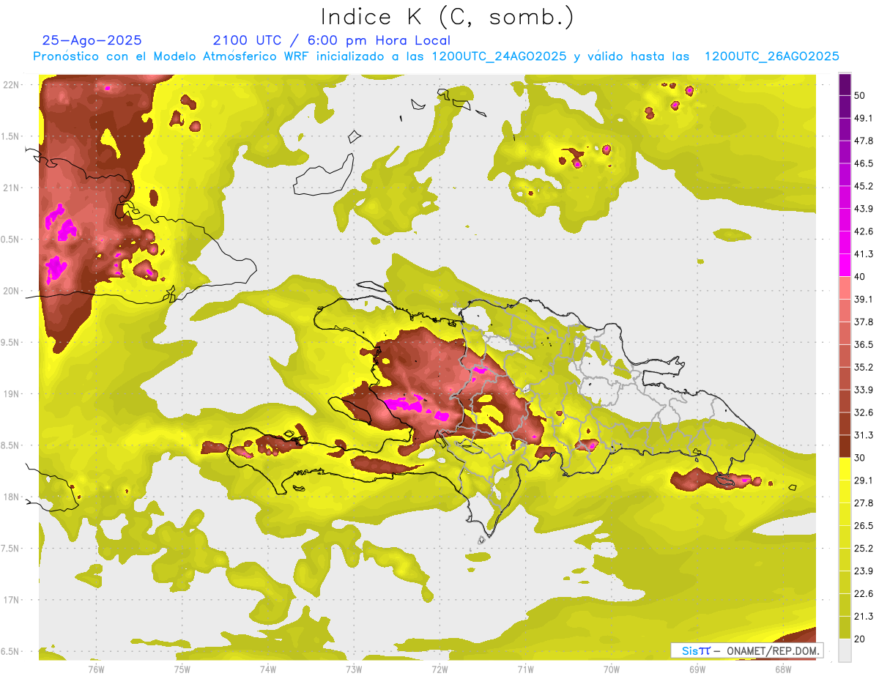Click the '18N' latitude label

point(12,497)
